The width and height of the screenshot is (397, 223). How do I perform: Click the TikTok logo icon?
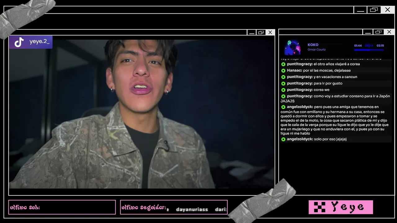coord(19,42)
